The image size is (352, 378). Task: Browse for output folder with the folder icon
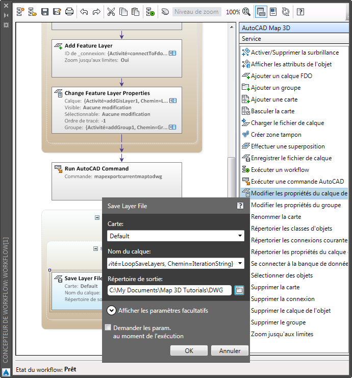click(239, 290)
